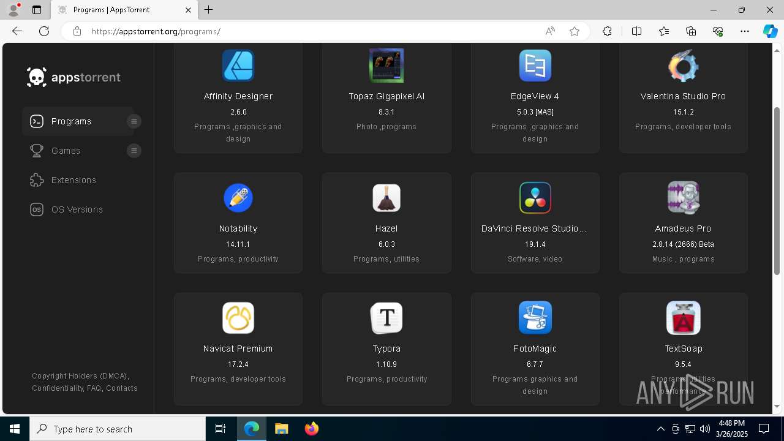
Task: Open the Amadeus Pro app icon
Action: pos(683,198)
